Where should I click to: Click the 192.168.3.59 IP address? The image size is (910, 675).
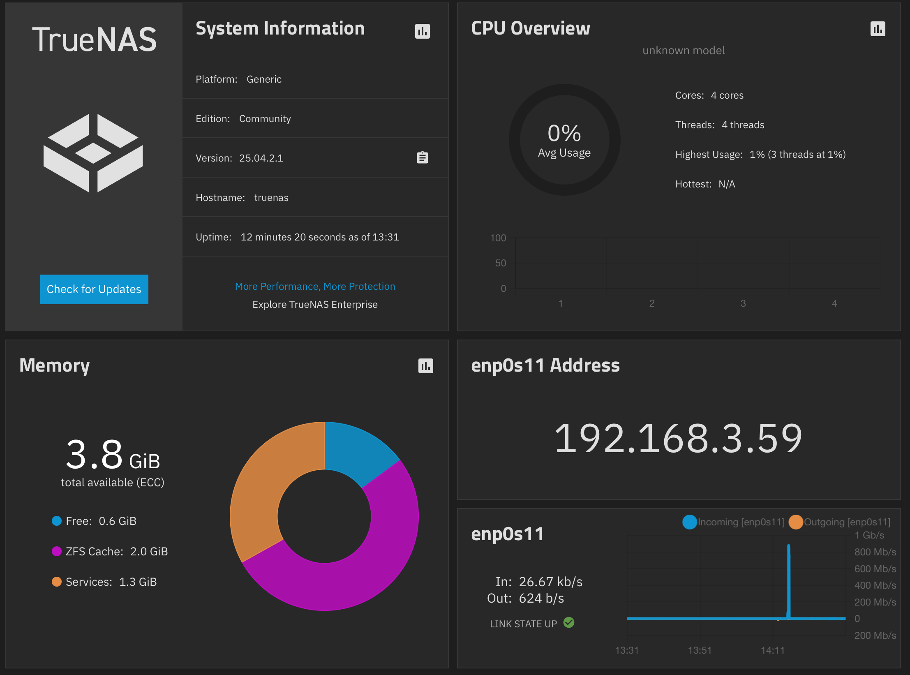679,439
